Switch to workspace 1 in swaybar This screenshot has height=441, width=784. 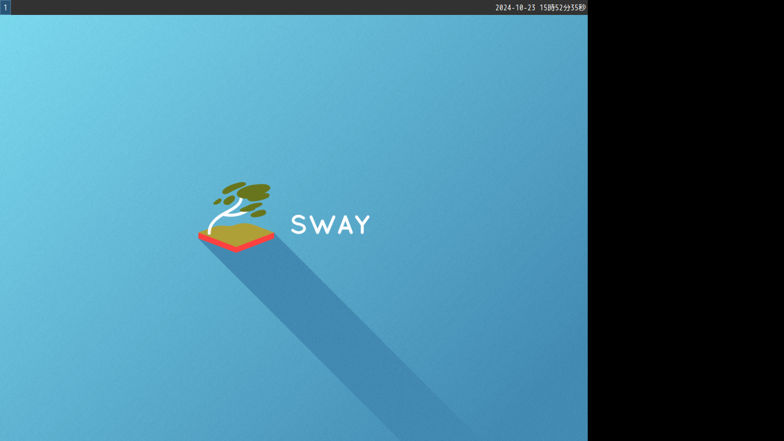[5, 7]
